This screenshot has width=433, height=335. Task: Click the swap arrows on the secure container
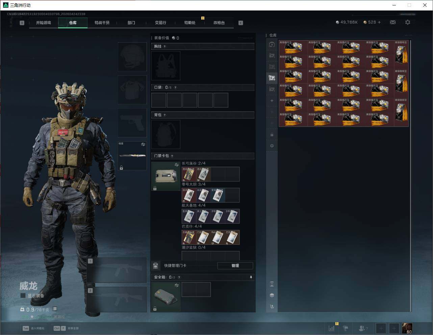177,285
